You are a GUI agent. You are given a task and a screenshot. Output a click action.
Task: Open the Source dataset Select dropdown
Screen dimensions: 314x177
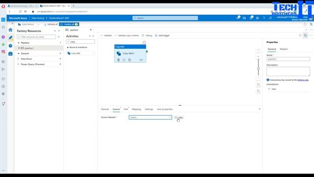tap(150, 117)
